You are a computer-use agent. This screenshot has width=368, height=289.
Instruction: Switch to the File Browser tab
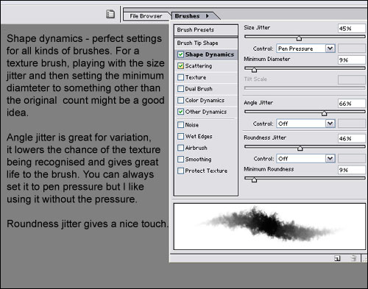146,16
